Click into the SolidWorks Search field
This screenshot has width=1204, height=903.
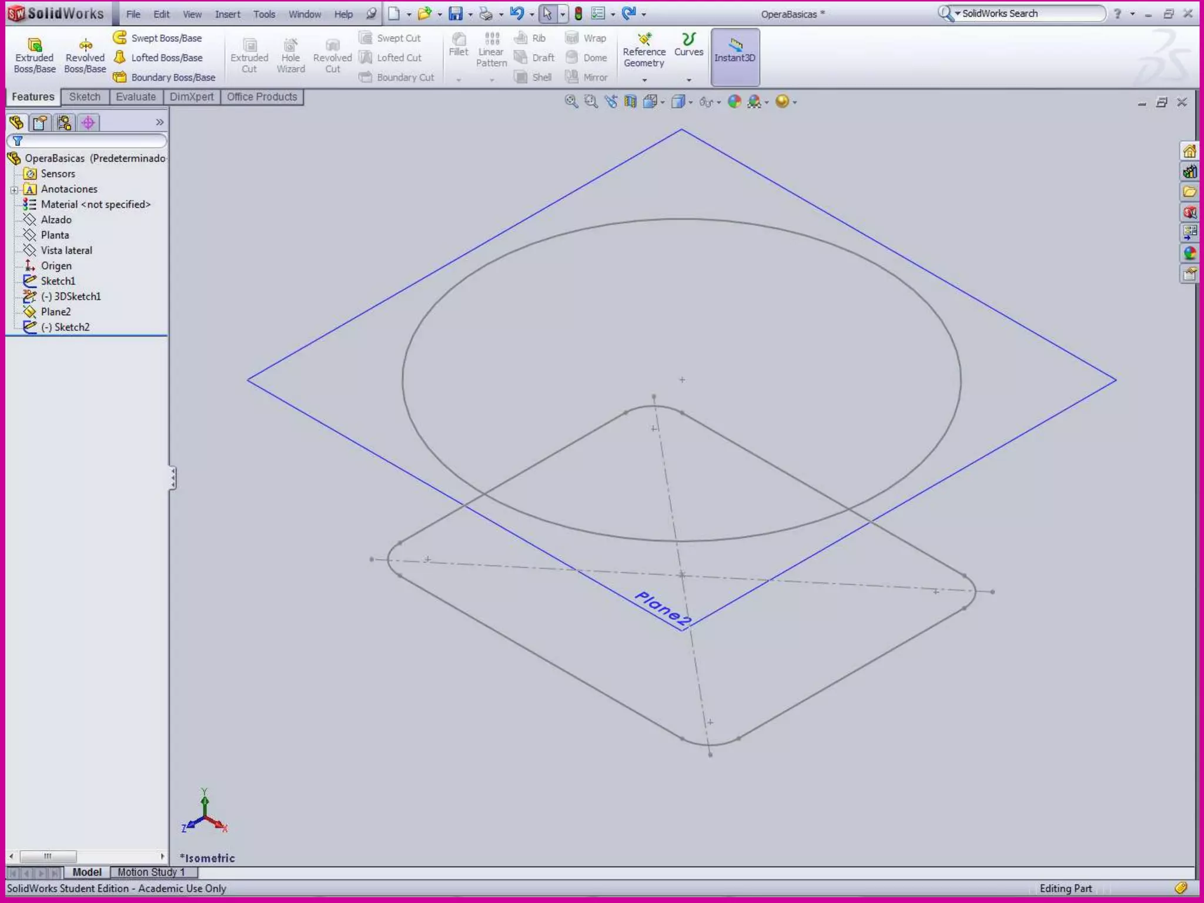(x=1029, y=14)
